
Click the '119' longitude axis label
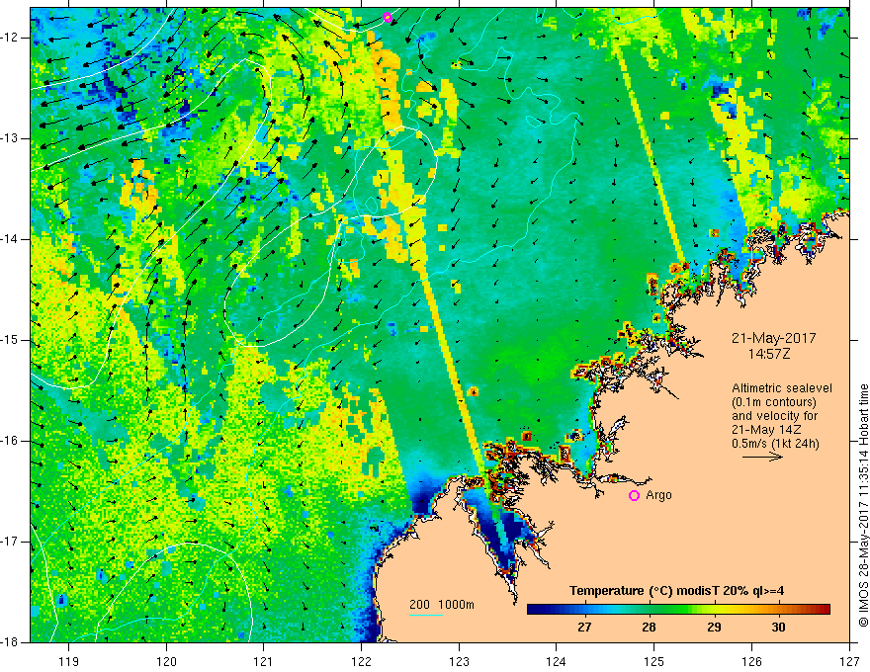point(69,661)
